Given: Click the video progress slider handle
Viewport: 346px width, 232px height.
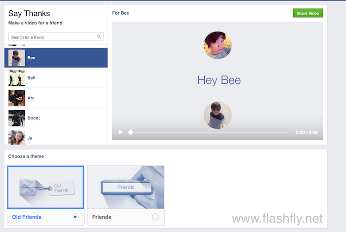Looking at the screenshot, I should coord(130,132).
